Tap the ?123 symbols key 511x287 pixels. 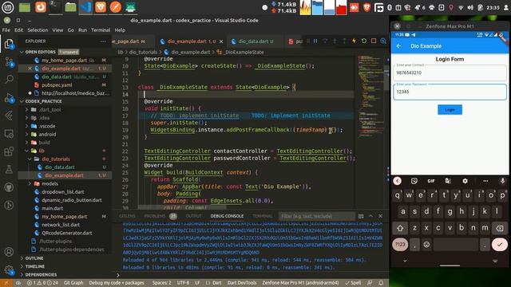[x=400, y=245]
